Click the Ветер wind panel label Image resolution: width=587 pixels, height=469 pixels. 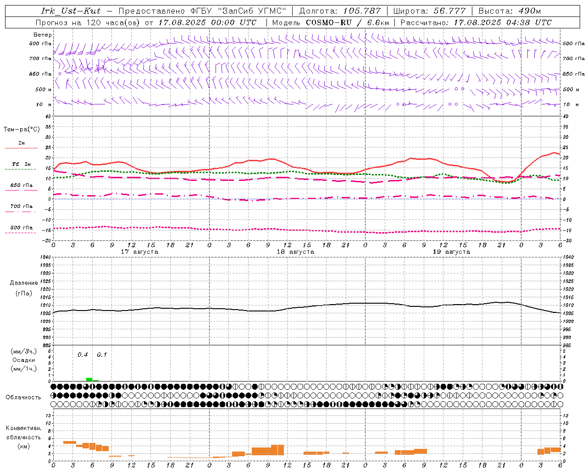(x=43, y=35)
